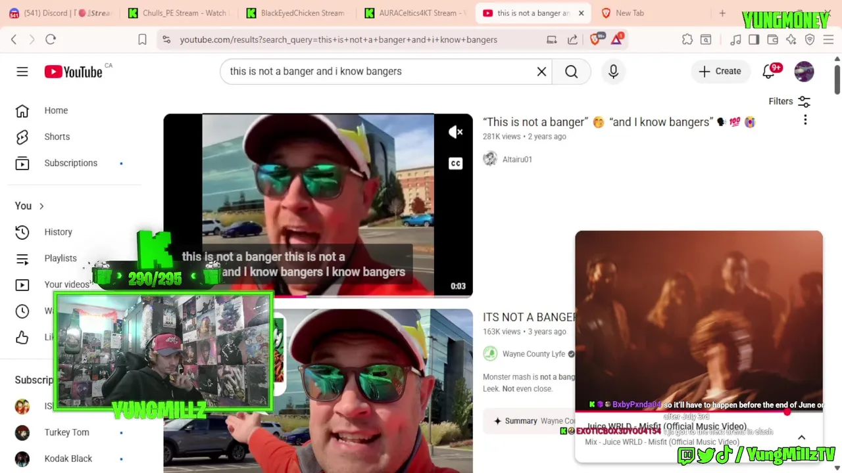Screen dimensions: 842x473
Task: Open the Brave Rewards triangle icon
Action: [616, 39]
